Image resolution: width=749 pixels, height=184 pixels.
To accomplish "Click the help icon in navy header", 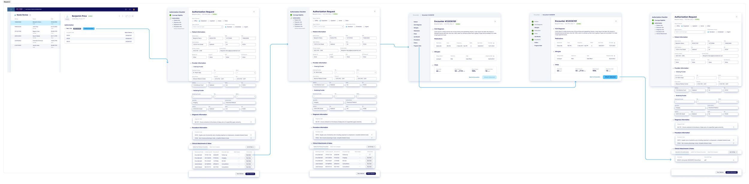I will 126,9.
